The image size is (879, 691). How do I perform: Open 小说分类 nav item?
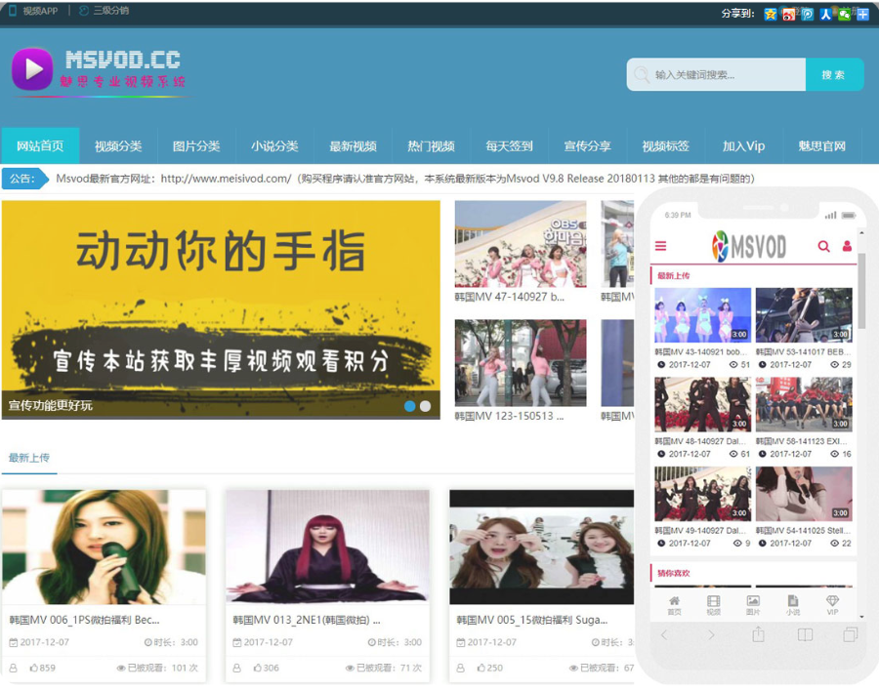274,146
